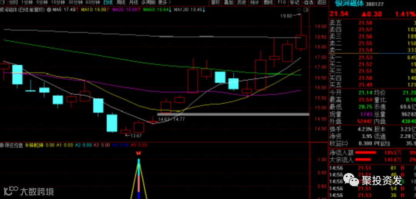The height and width of the screenshot is (199, 416).
Task: Click the 19.60 high price label
Action: tap(286, 16)
